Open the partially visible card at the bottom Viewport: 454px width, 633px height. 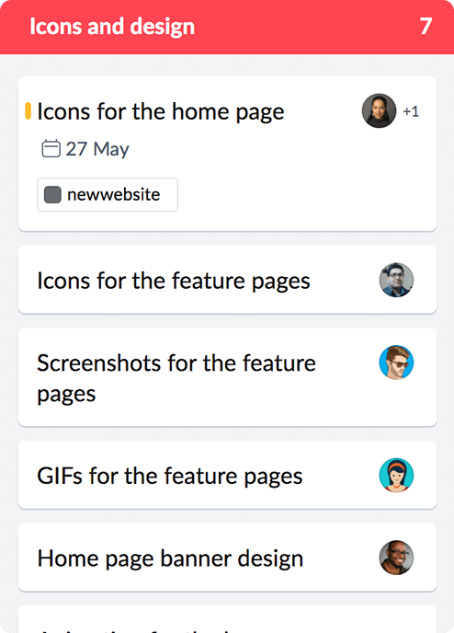[x=227, y=619]
